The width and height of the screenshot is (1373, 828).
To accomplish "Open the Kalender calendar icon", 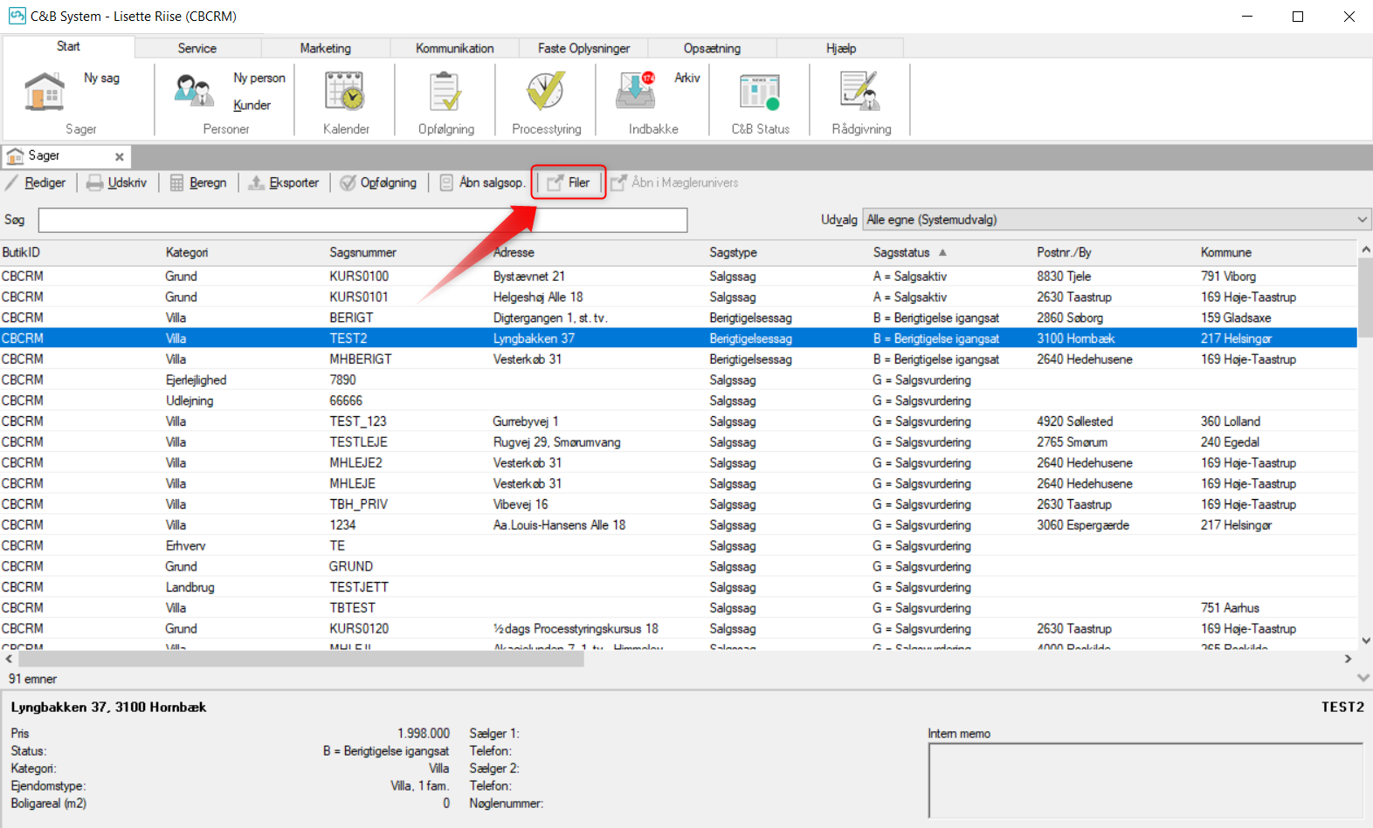I will click(345, 91).
